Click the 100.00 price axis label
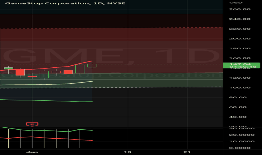 click(x=240, y=87)
